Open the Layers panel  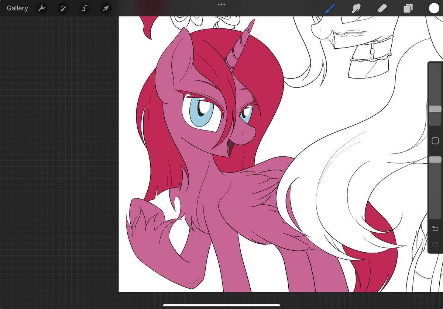pyautogui.click(x=408, y=8)
